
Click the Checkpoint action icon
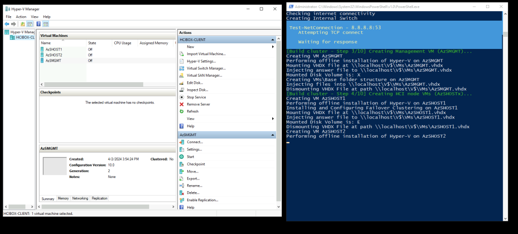pyautogui.click(x=182, y=164)
